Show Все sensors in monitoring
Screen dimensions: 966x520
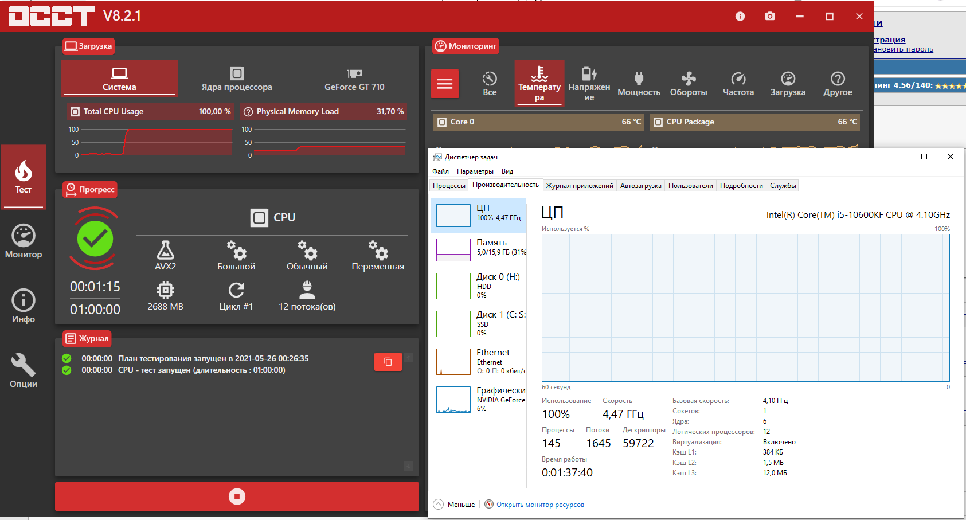pos(490,84)
